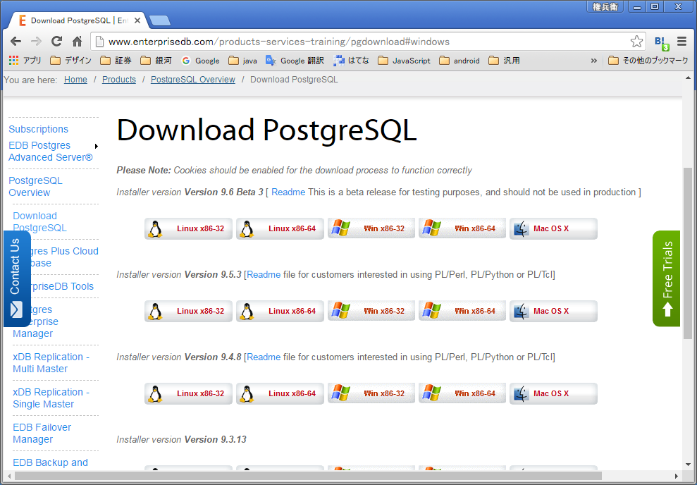Viewport: 697px width, 485px height.
Task: Select the Download PostgreSQL browser tab
Action: pyautogui.click(x=77, y=20)
